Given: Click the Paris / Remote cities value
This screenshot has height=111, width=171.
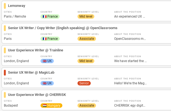Looking at the screenshot, I should [15, 16].
